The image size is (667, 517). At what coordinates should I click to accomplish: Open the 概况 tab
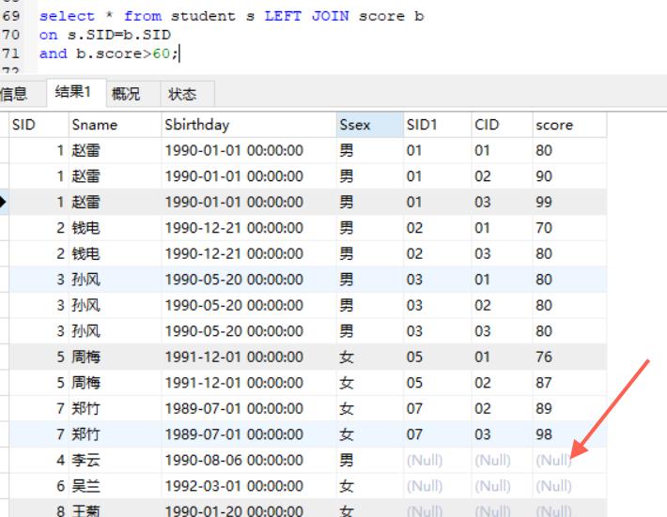pos(133,94)
